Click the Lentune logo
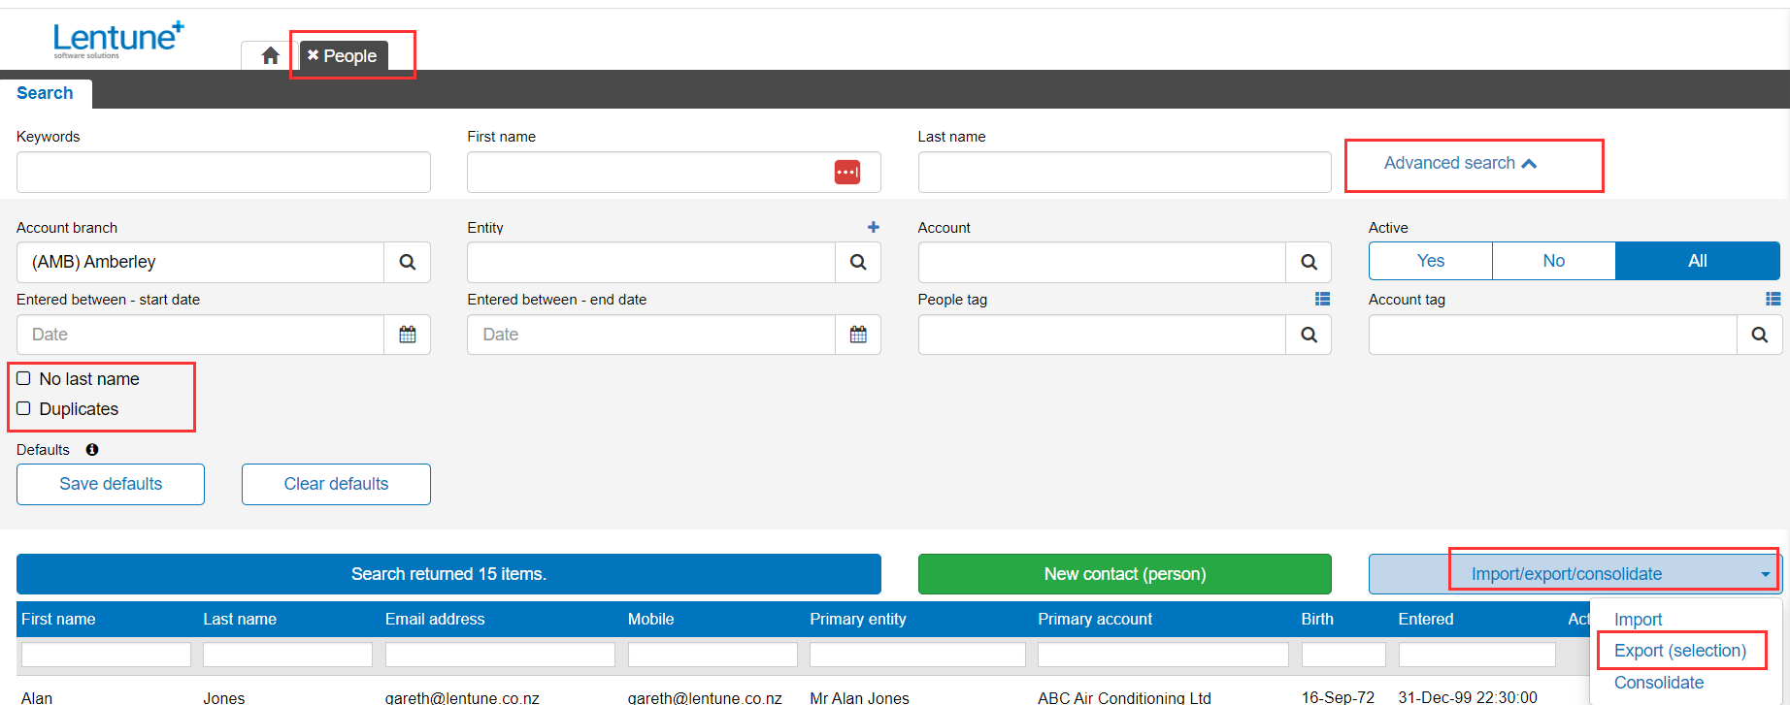The width and height of the screenshot is (1790, 705). pyautogui.click(x=117, y=40)
